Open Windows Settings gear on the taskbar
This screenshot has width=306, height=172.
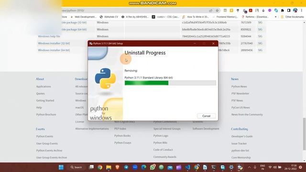click(x=231, y=167)
